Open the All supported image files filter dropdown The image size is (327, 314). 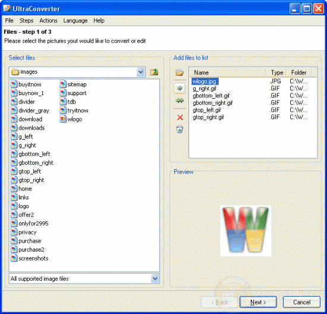pyautogui.click(x=155, y=278)
